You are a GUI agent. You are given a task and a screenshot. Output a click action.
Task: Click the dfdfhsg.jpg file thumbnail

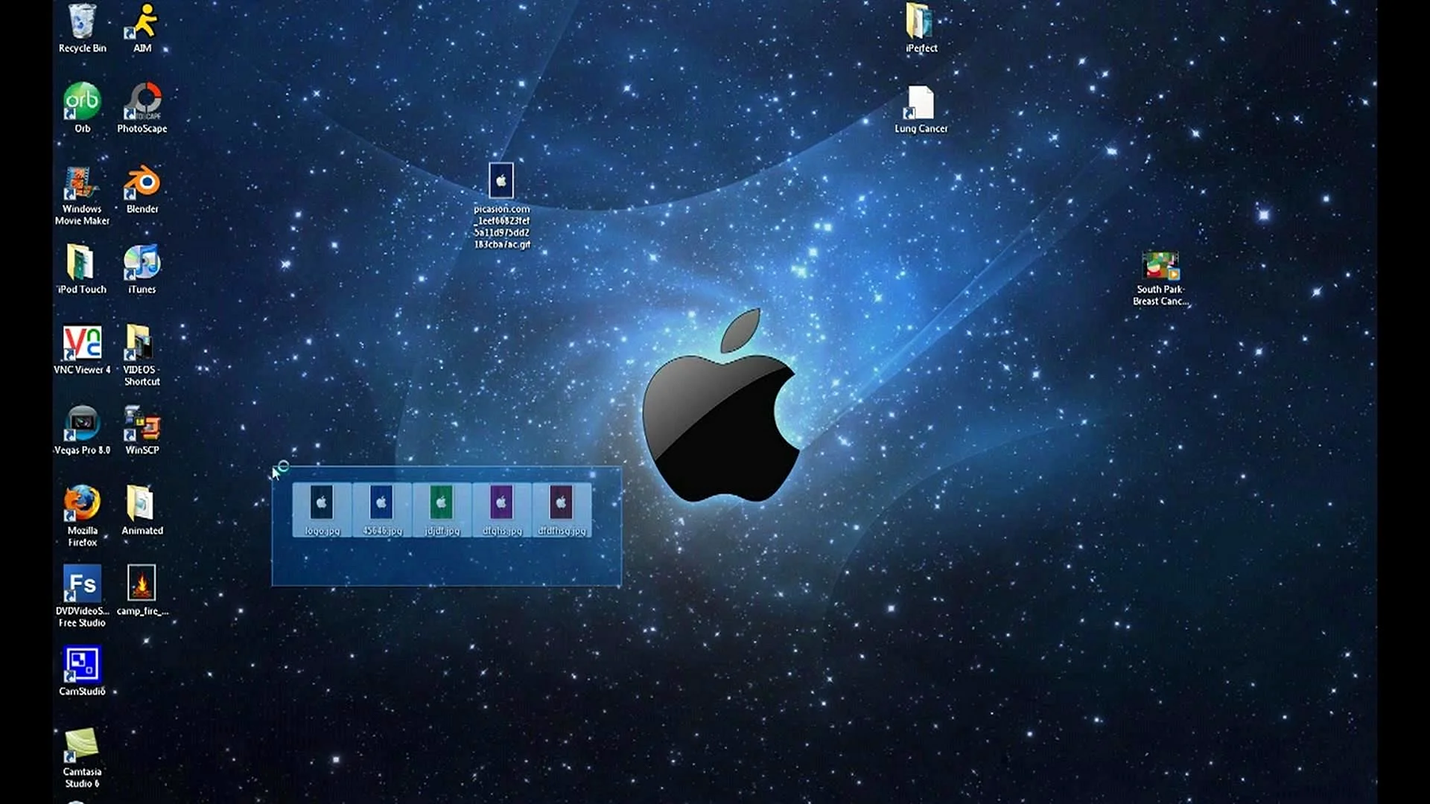[x=562, y=510]
